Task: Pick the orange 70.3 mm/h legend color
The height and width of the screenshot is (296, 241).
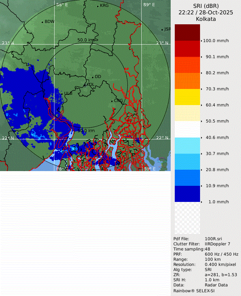Action: [187, 81]
